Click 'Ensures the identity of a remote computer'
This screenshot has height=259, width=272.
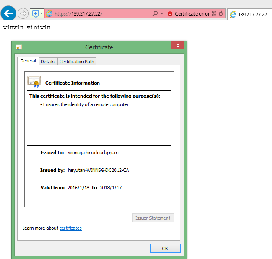tap(86, 104)
